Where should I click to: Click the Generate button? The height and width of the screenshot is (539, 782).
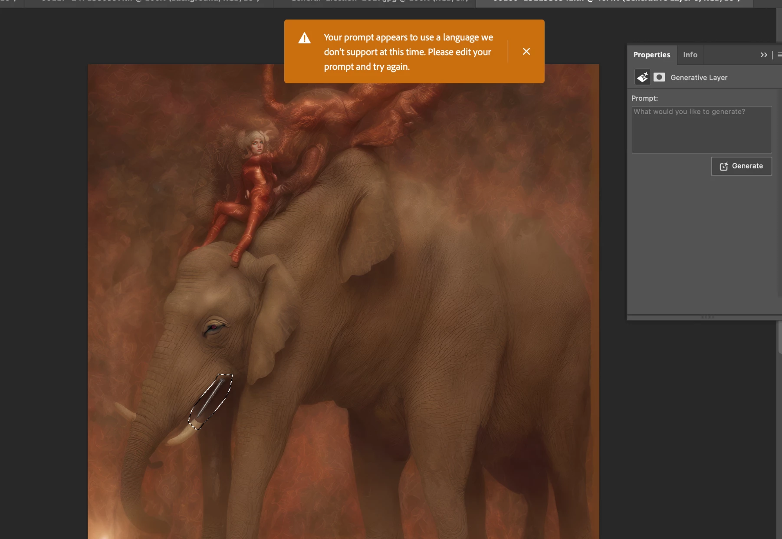(741, 166)
